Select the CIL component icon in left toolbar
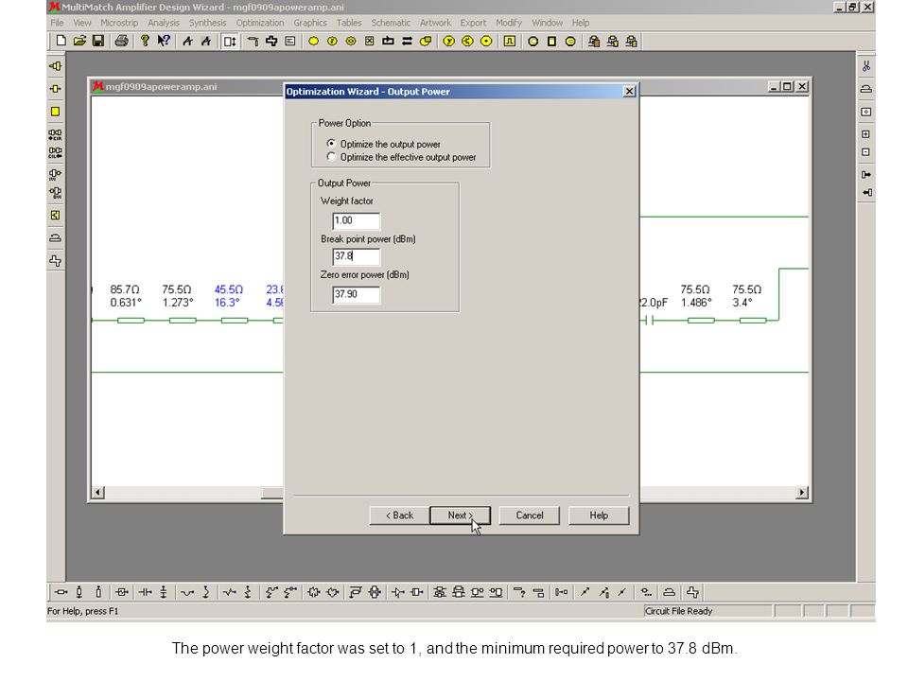This screenshot has height=681, width=908. (x=56, y=153)
